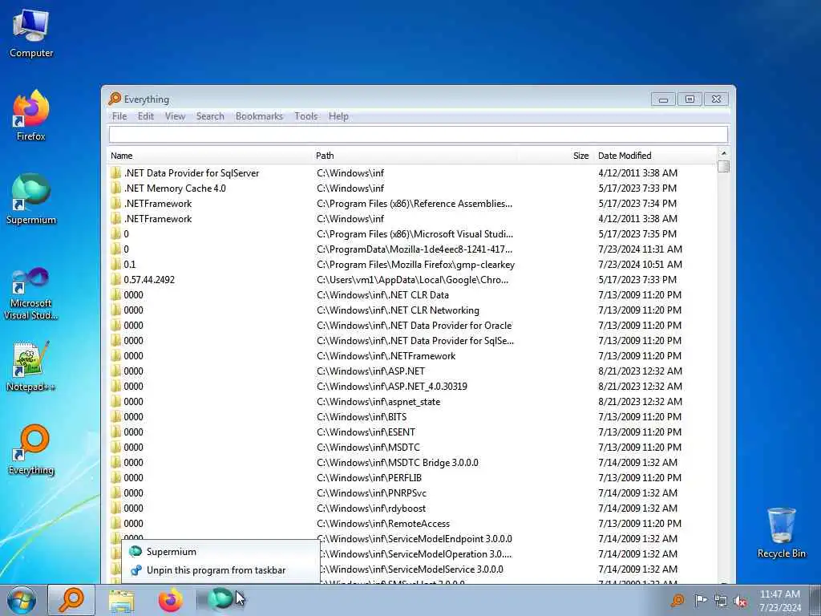821x616 pixels.
Task: Open the Supermium desktop shortcut
Action: coord(31,199)
